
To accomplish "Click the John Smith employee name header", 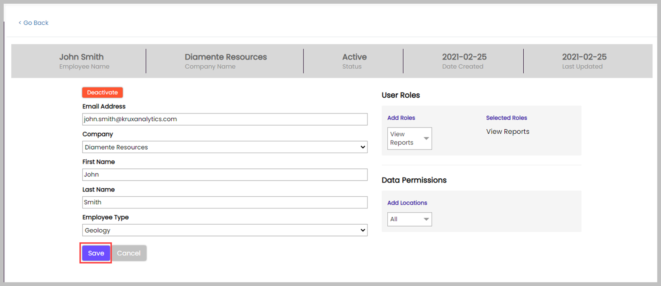I will tap(81, 57).
